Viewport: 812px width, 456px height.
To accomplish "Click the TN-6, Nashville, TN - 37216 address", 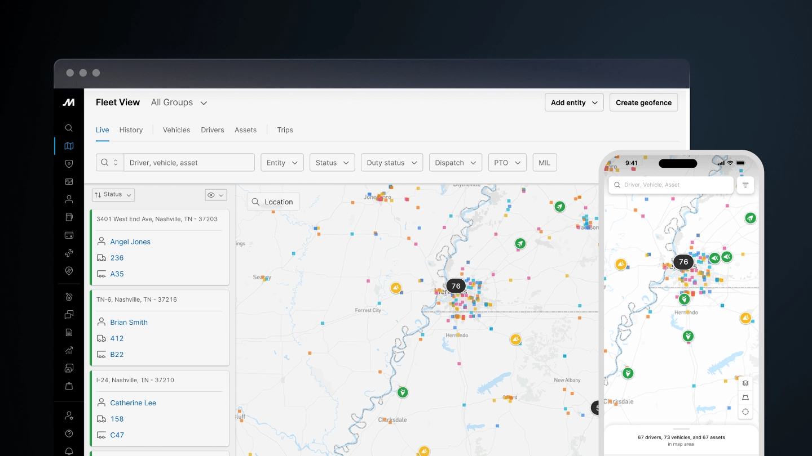I will point(136,299).
